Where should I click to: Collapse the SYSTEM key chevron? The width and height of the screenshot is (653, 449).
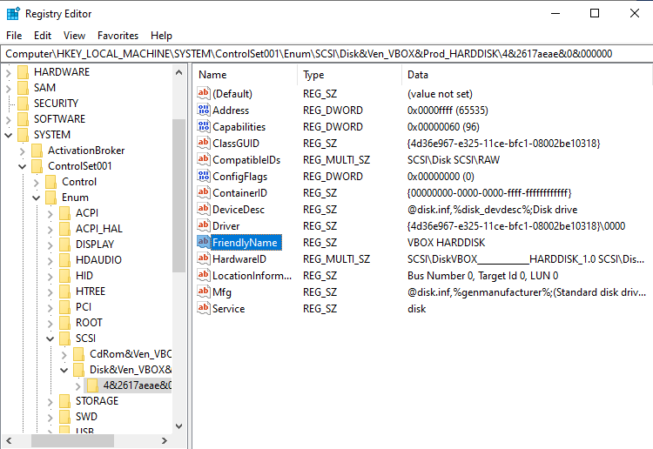(x=9, y=135)
